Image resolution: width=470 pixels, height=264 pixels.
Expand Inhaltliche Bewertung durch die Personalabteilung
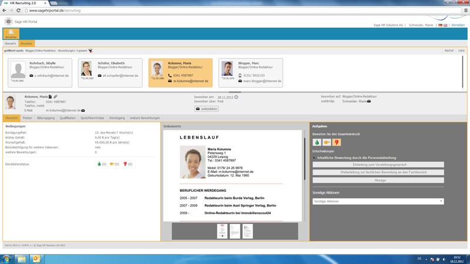click(x=314, y=157)
